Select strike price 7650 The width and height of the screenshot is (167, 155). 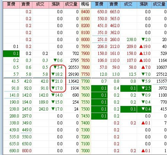tap(85, 88)
